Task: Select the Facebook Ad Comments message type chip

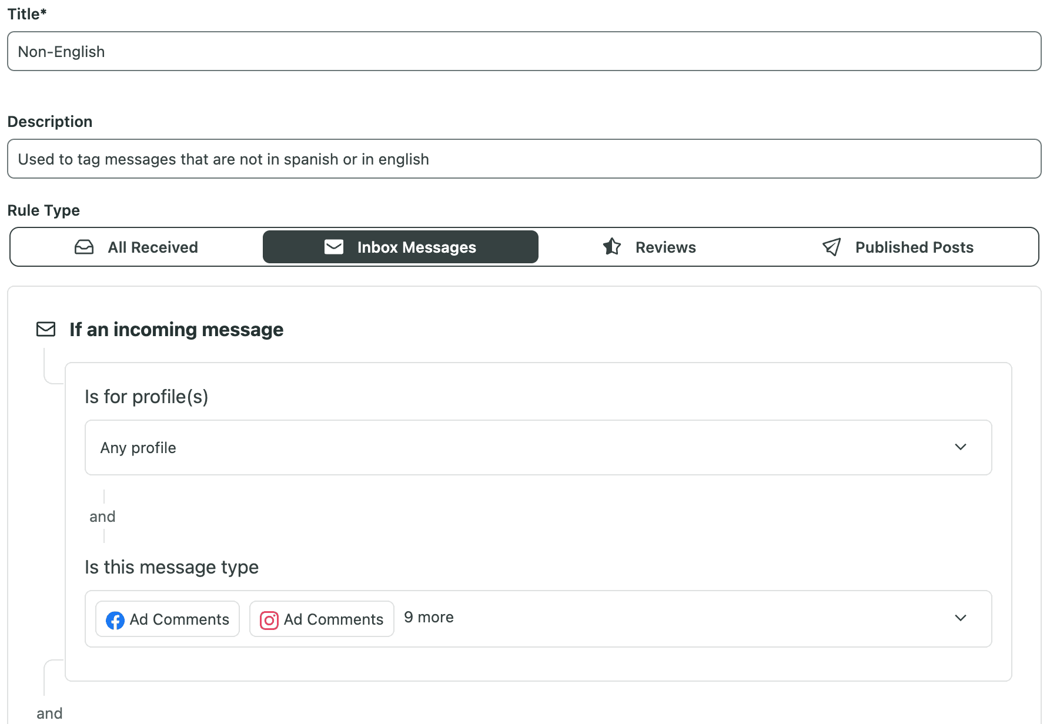Action: [168, 619]
